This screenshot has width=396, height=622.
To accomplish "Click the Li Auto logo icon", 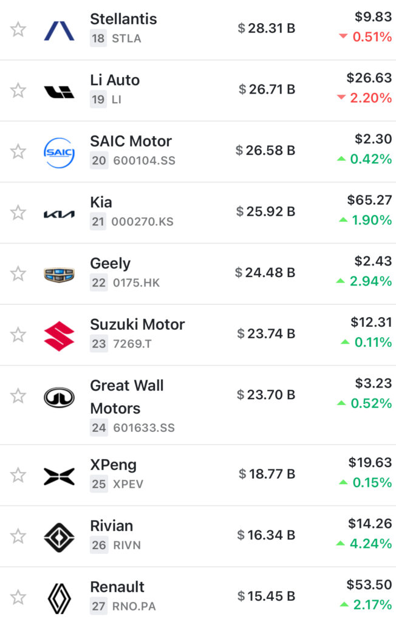I will 59,91.
